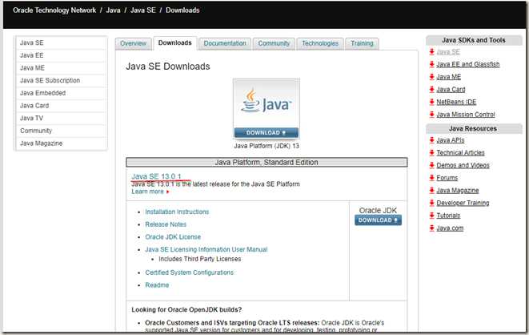Viewport: 529px width, 335px height.
Task: Click the red arrow icon next to Demos and Videos
Action: click(431, 165)
